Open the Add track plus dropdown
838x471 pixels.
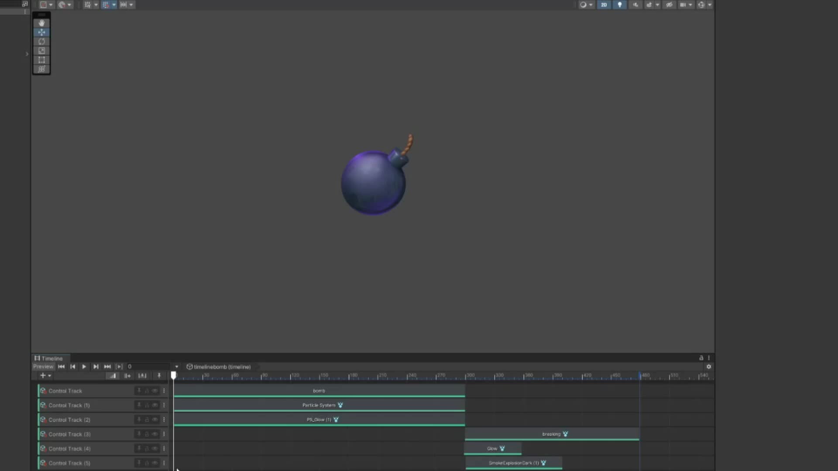(x=45, y=375)
